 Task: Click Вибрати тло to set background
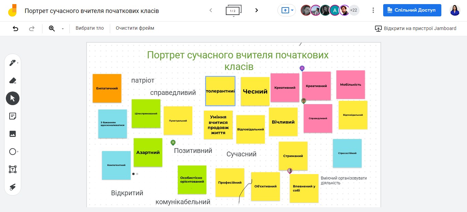coord(90,28)
